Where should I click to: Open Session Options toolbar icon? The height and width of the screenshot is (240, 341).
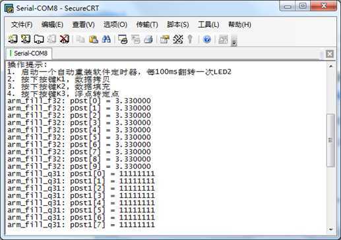[x=164, y=39]
